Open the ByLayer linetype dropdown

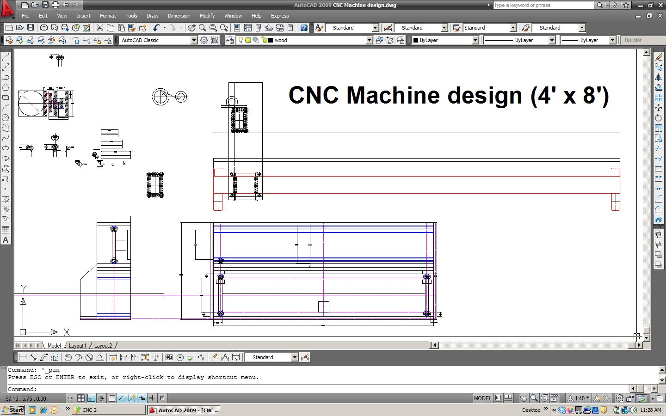pos(553,40)
